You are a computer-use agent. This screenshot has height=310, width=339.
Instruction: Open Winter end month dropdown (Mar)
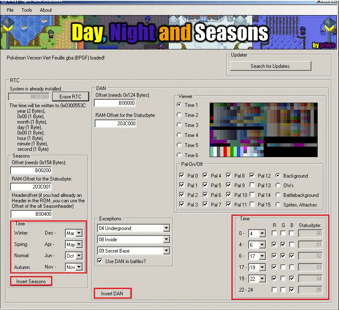pyautogui.click(x=79, y=233)
